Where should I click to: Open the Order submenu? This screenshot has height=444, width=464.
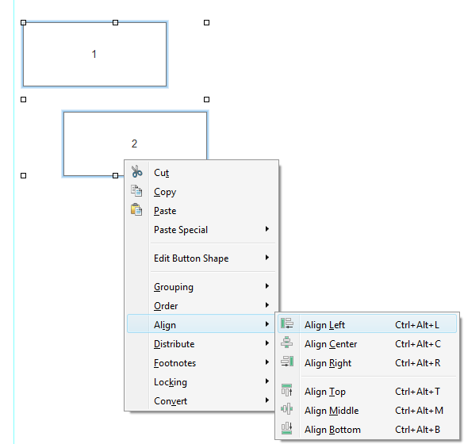(201, 305)
